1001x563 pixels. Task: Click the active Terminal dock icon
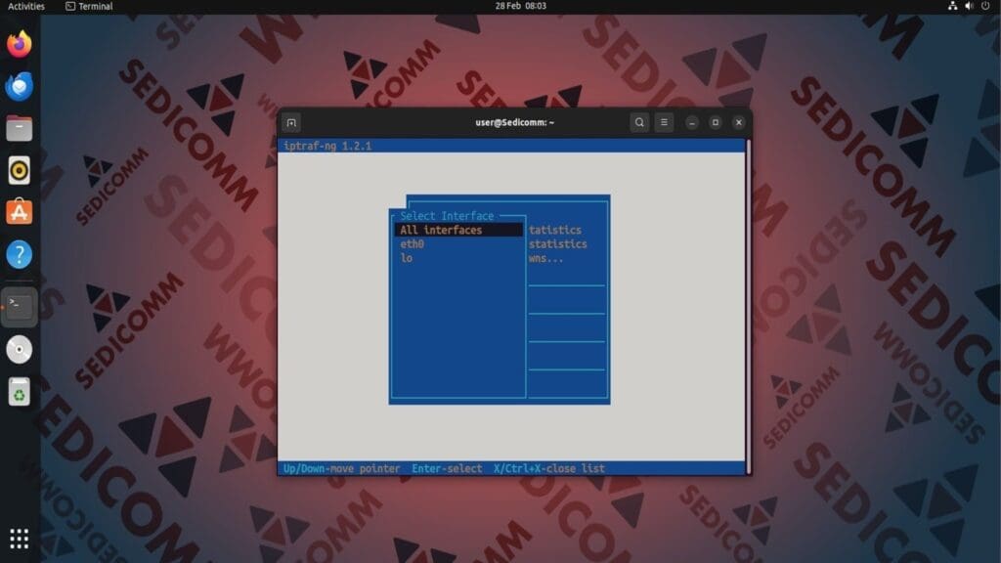(x=18, y=305)
